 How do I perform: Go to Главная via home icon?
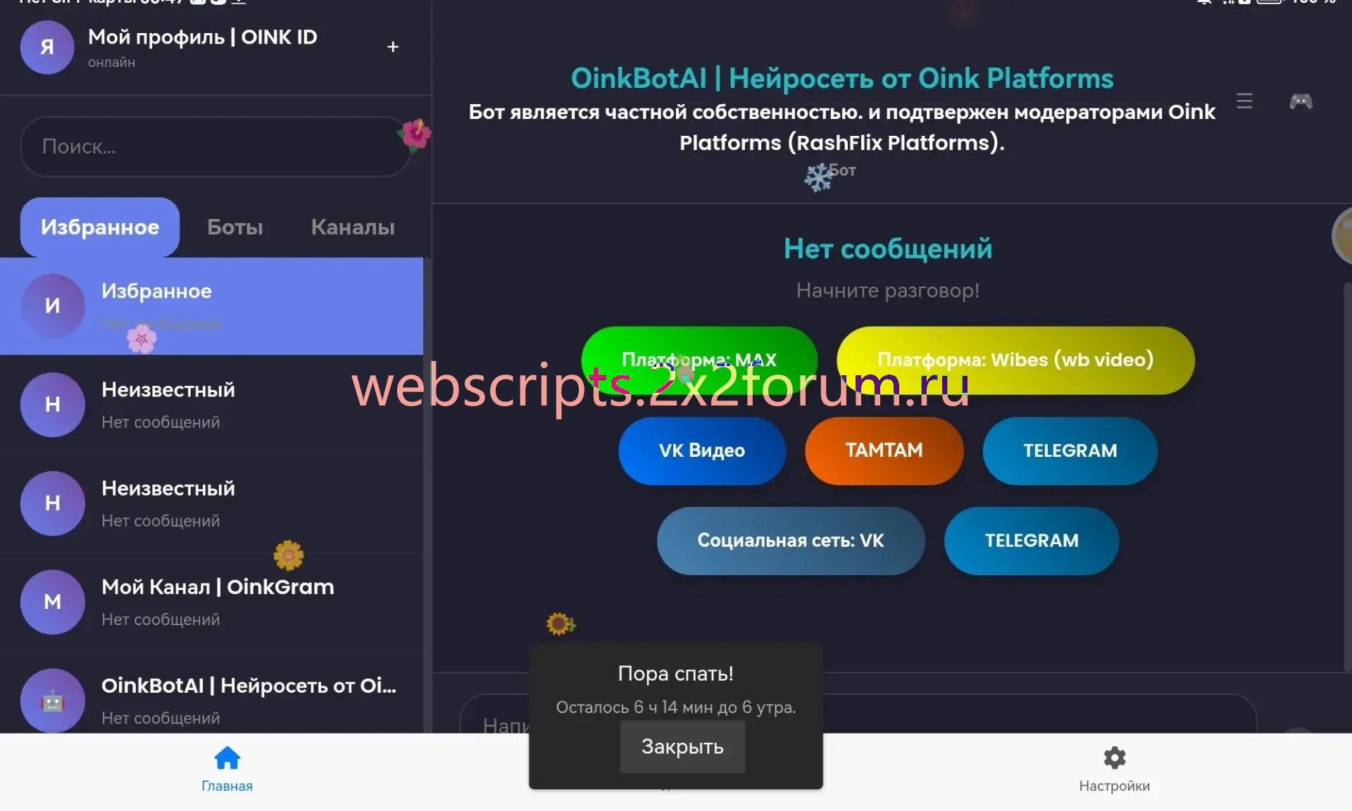coord(227,758)
